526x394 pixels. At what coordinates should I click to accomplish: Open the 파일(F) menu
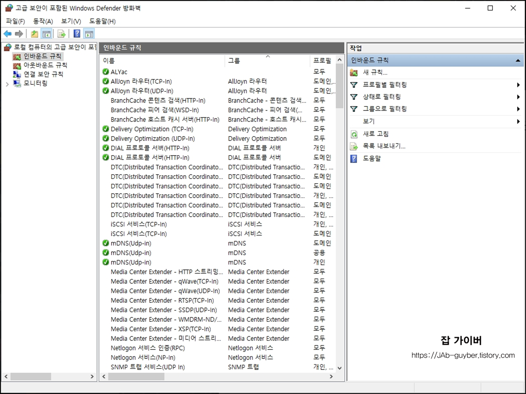15,21
